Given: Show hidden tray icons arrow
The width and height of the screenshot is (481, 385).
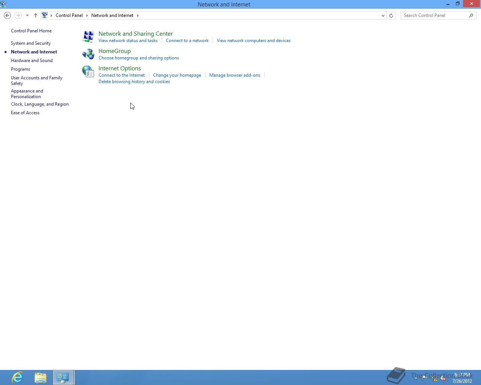Looking at the screenshot, I should coord(416,378).
